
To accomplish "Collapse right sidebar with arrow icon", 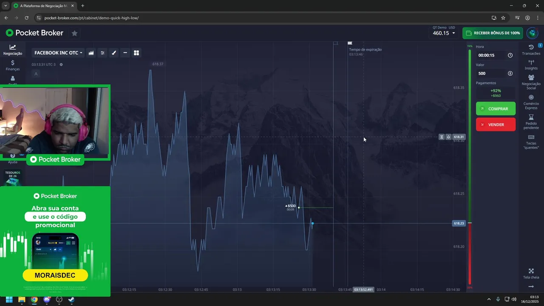I will pos(531,287).
